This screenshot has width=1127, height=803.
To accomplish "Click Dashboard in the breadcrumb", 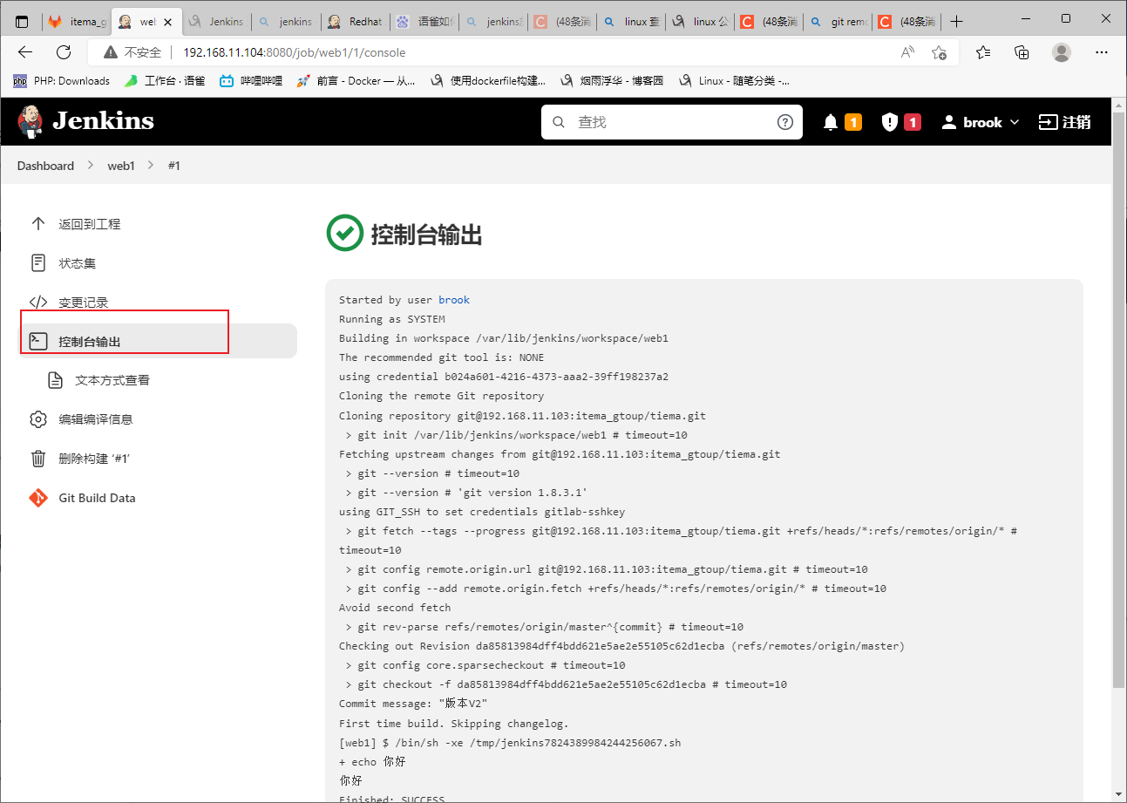I will tap(45, 166).
